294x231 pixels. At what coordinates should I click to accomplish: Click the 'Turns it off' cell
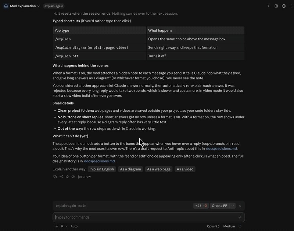click(x=196, y=56)
